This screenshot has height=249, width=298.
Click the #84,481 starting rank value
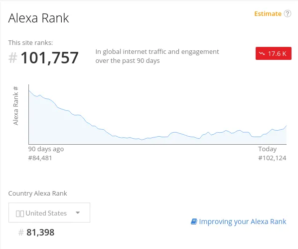[40, 158]
